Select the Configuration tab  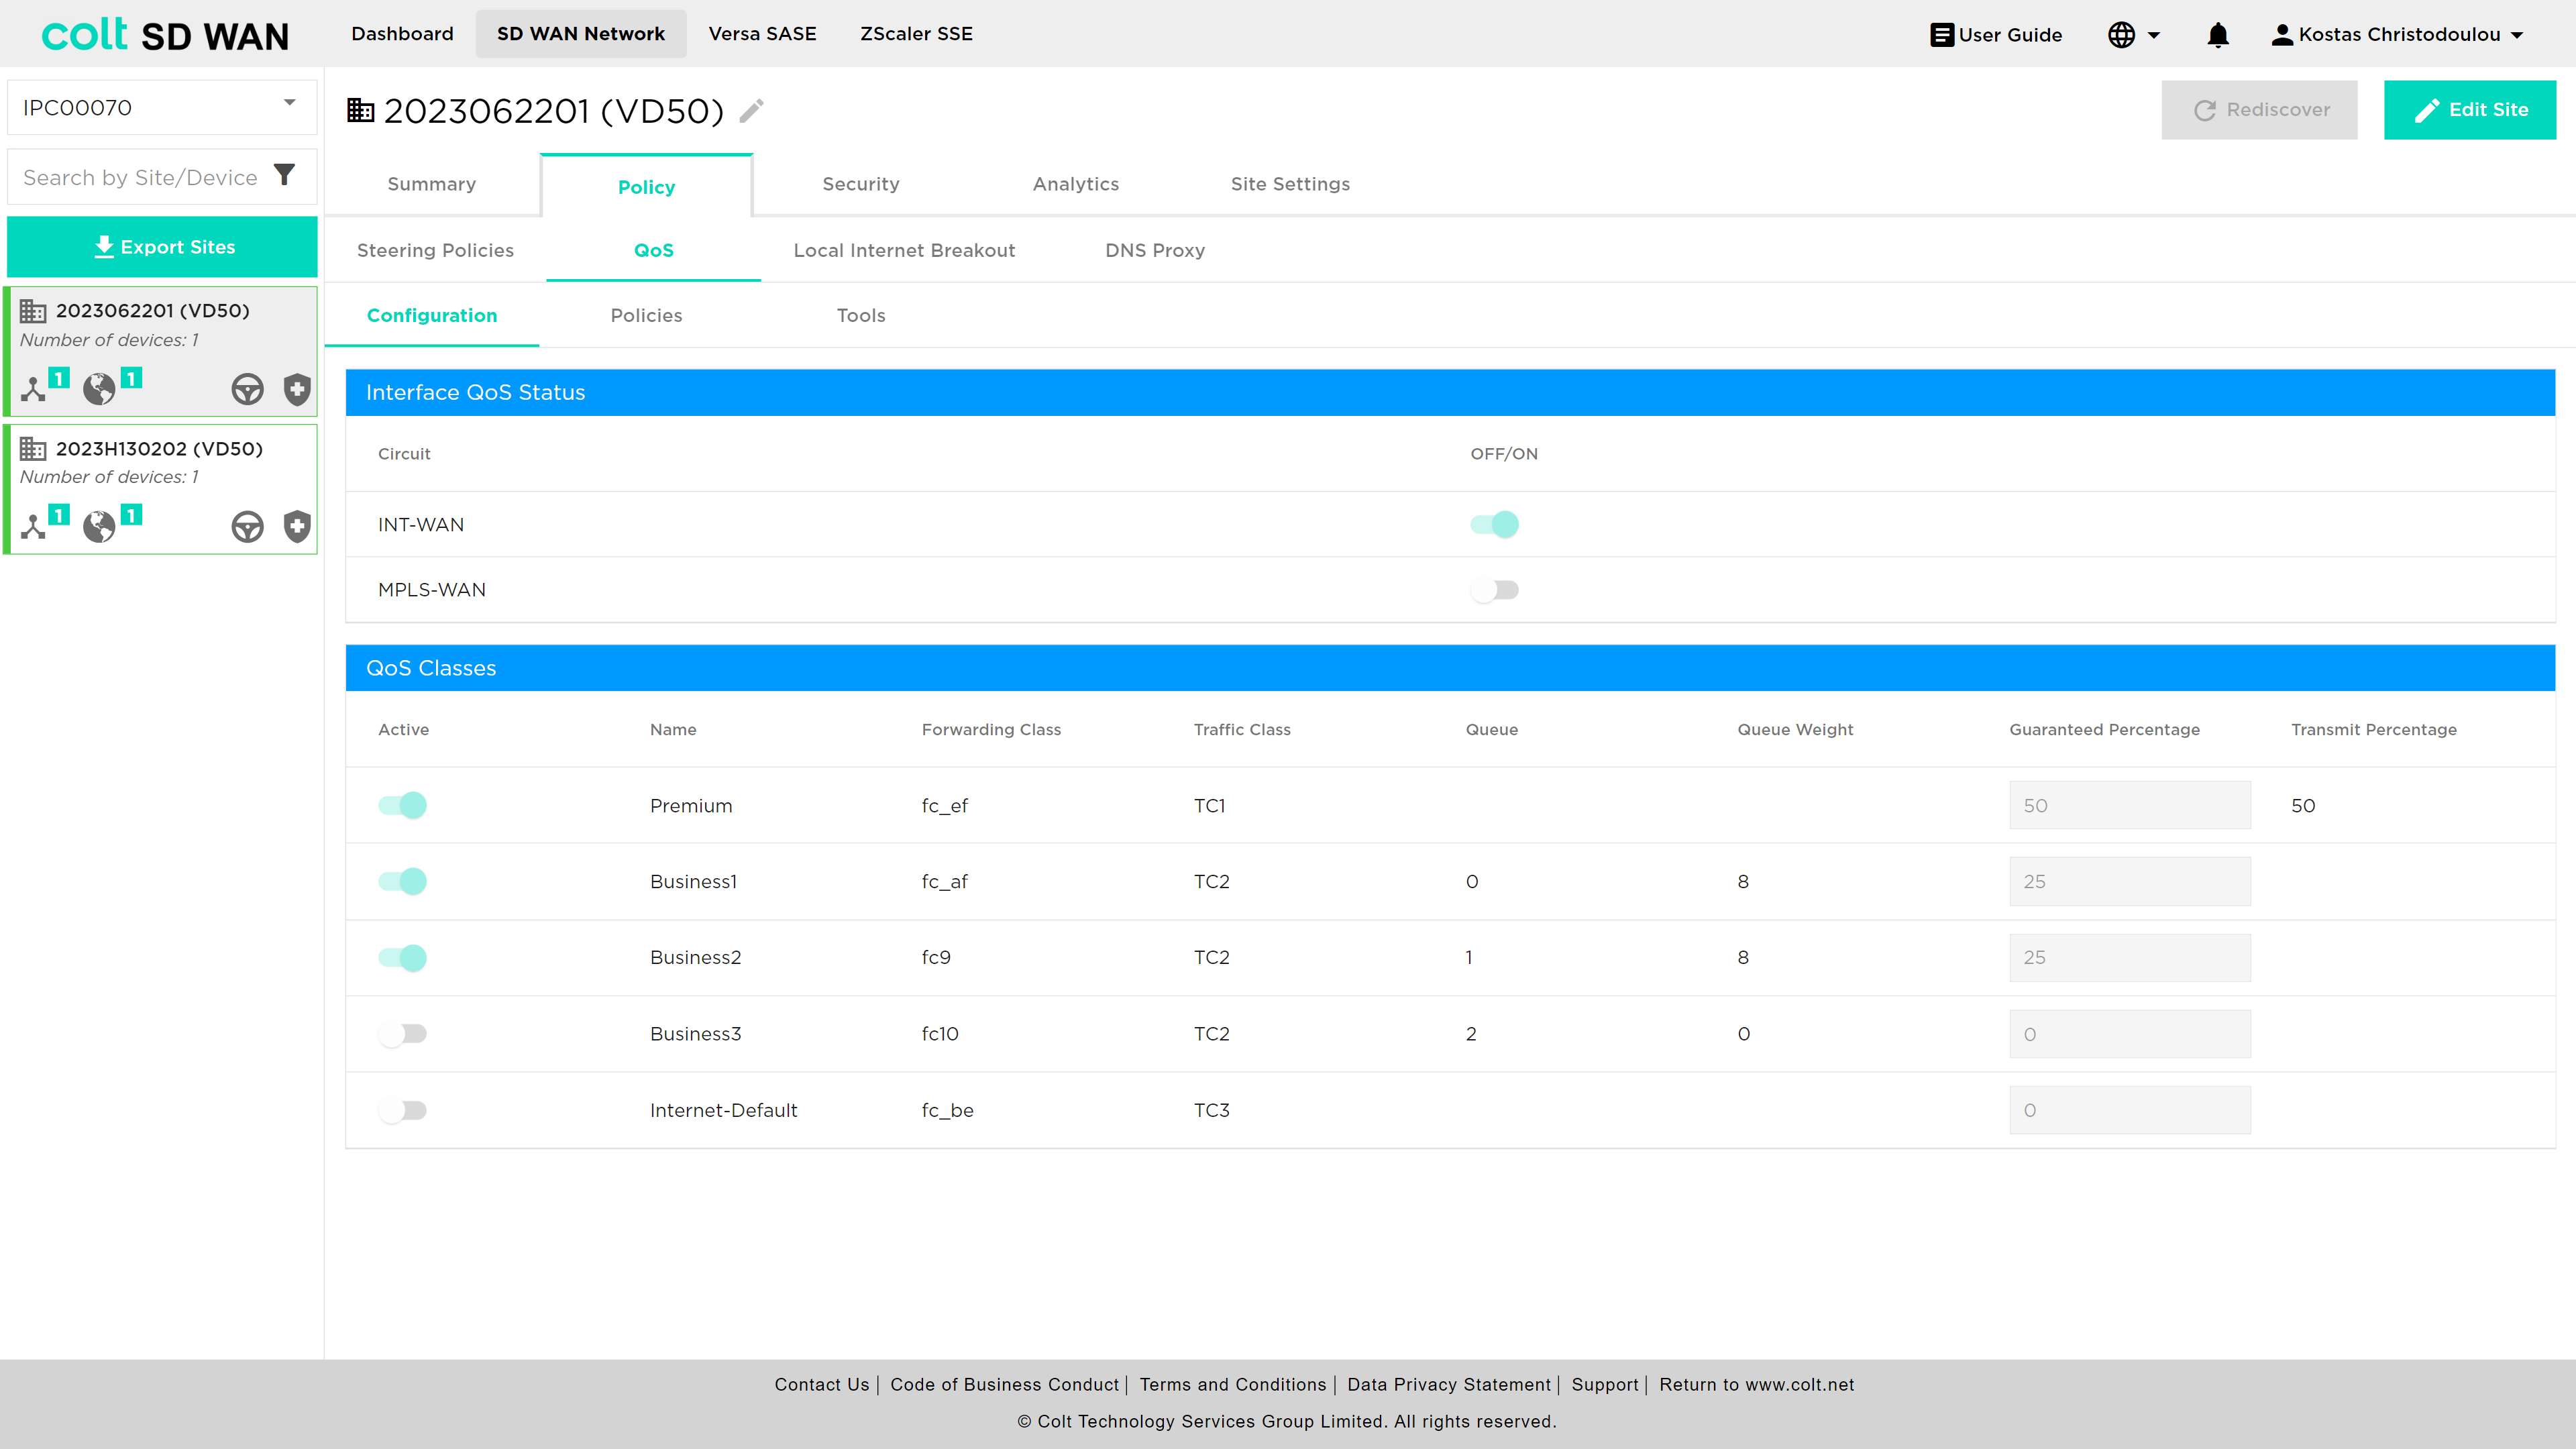(432, 315)
